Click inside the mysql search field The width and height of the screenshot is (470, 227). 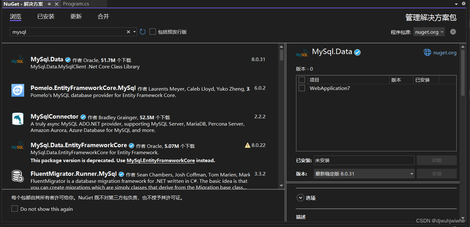pos(64,31)
